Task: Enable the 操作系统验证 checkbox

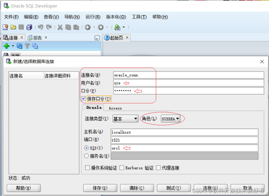Action: 87,168
